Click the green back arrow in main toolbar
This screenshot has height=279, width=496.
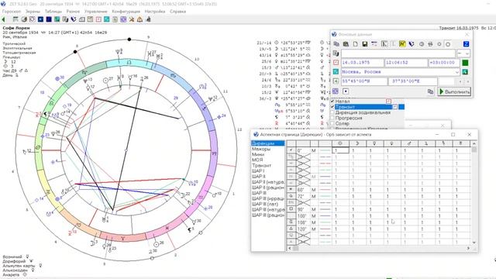(3, 19)
